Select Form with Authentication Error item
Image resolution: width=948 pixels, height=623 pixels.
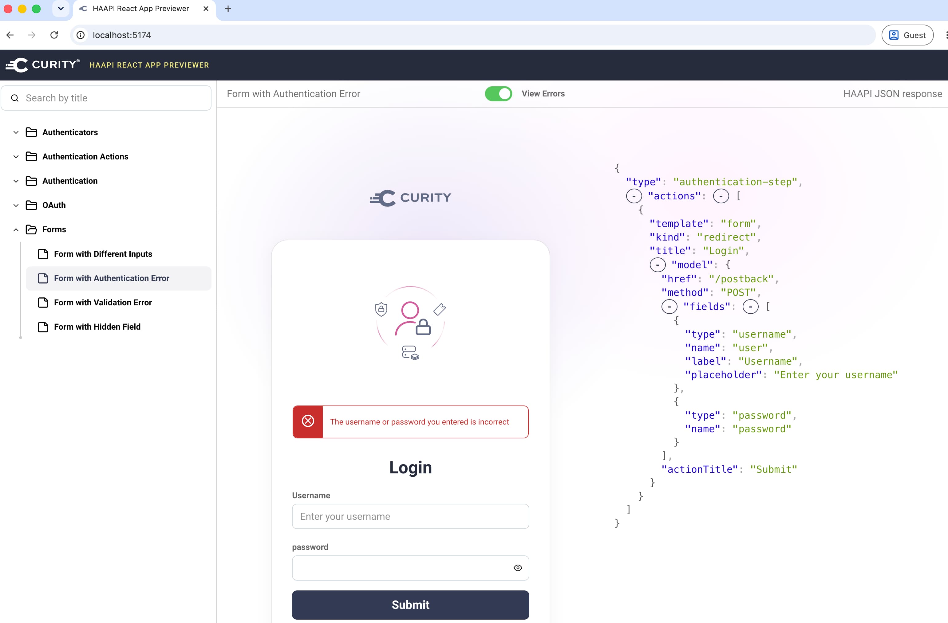(119, 278)
